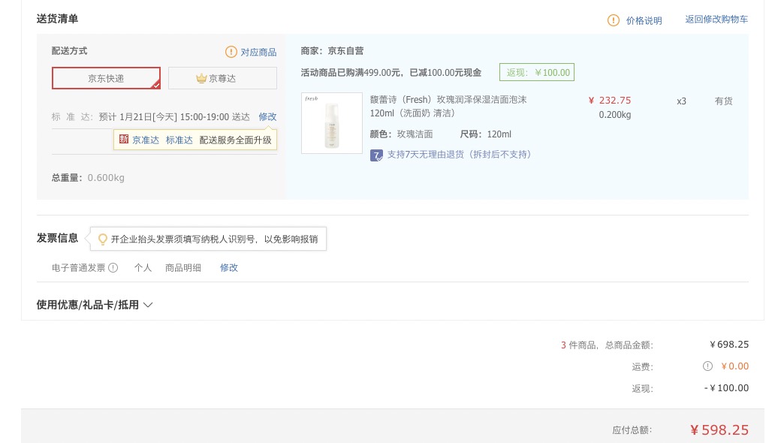Click the ¥232.75 unit price
The width and height of the screenshot is (766, 443).
click(610, 101)
